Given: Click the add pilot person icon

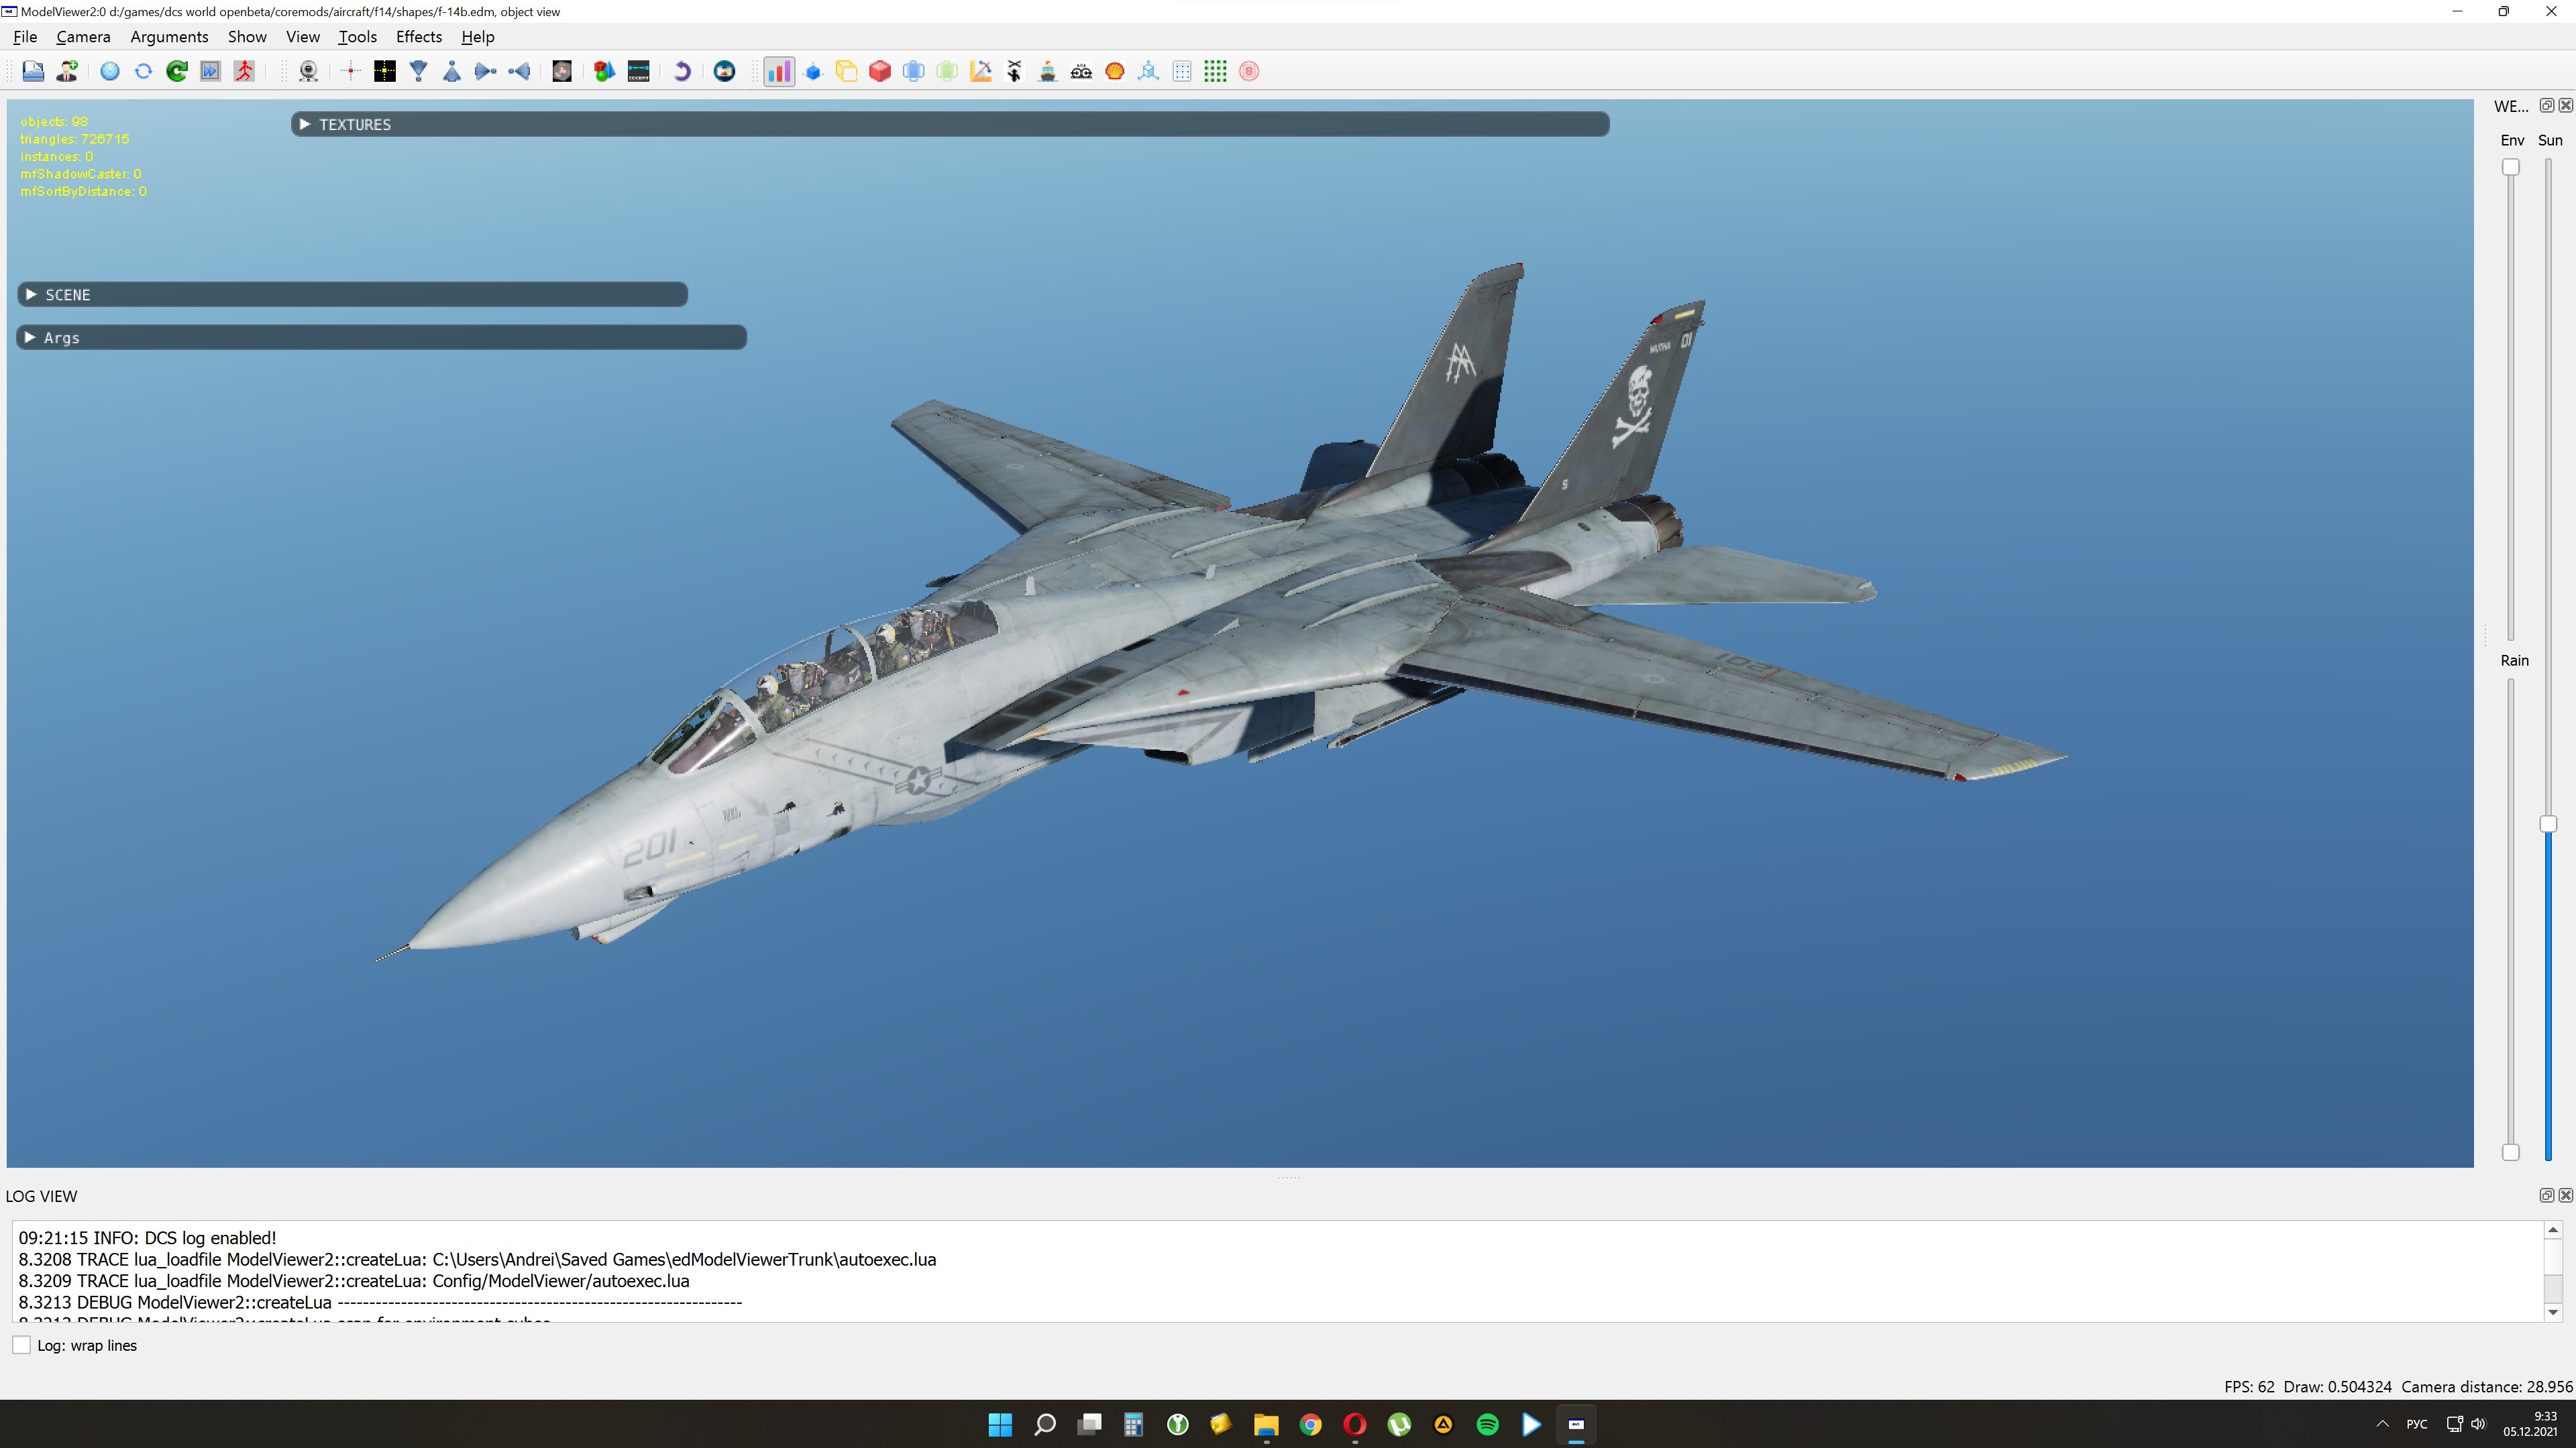Looking at the screenshot, I should [67, 71].
